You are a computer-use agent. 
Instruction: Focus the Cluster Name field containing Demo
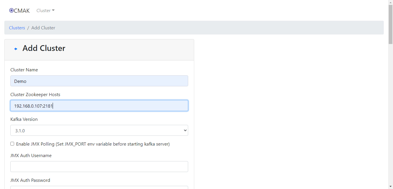click(x=99, y=81)
